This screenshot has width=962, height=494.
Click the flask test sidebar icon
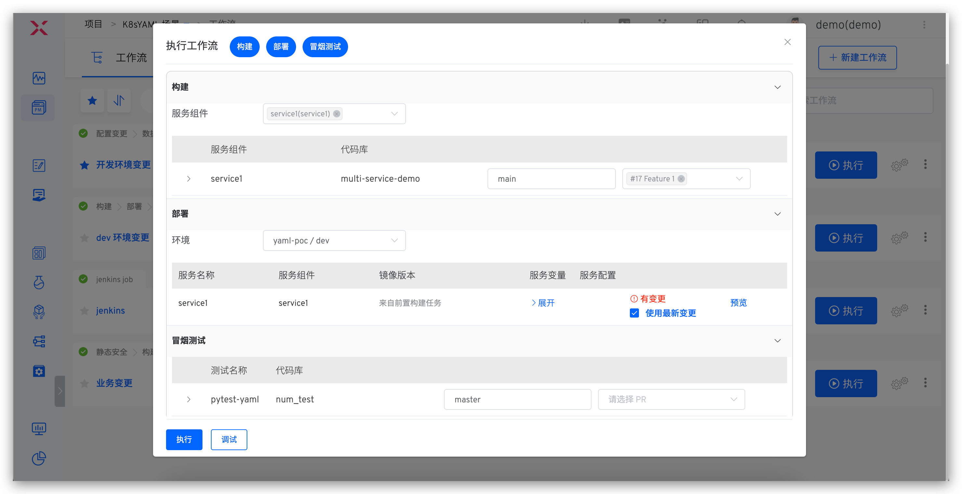pyautogui.click(x=38, y=283)
